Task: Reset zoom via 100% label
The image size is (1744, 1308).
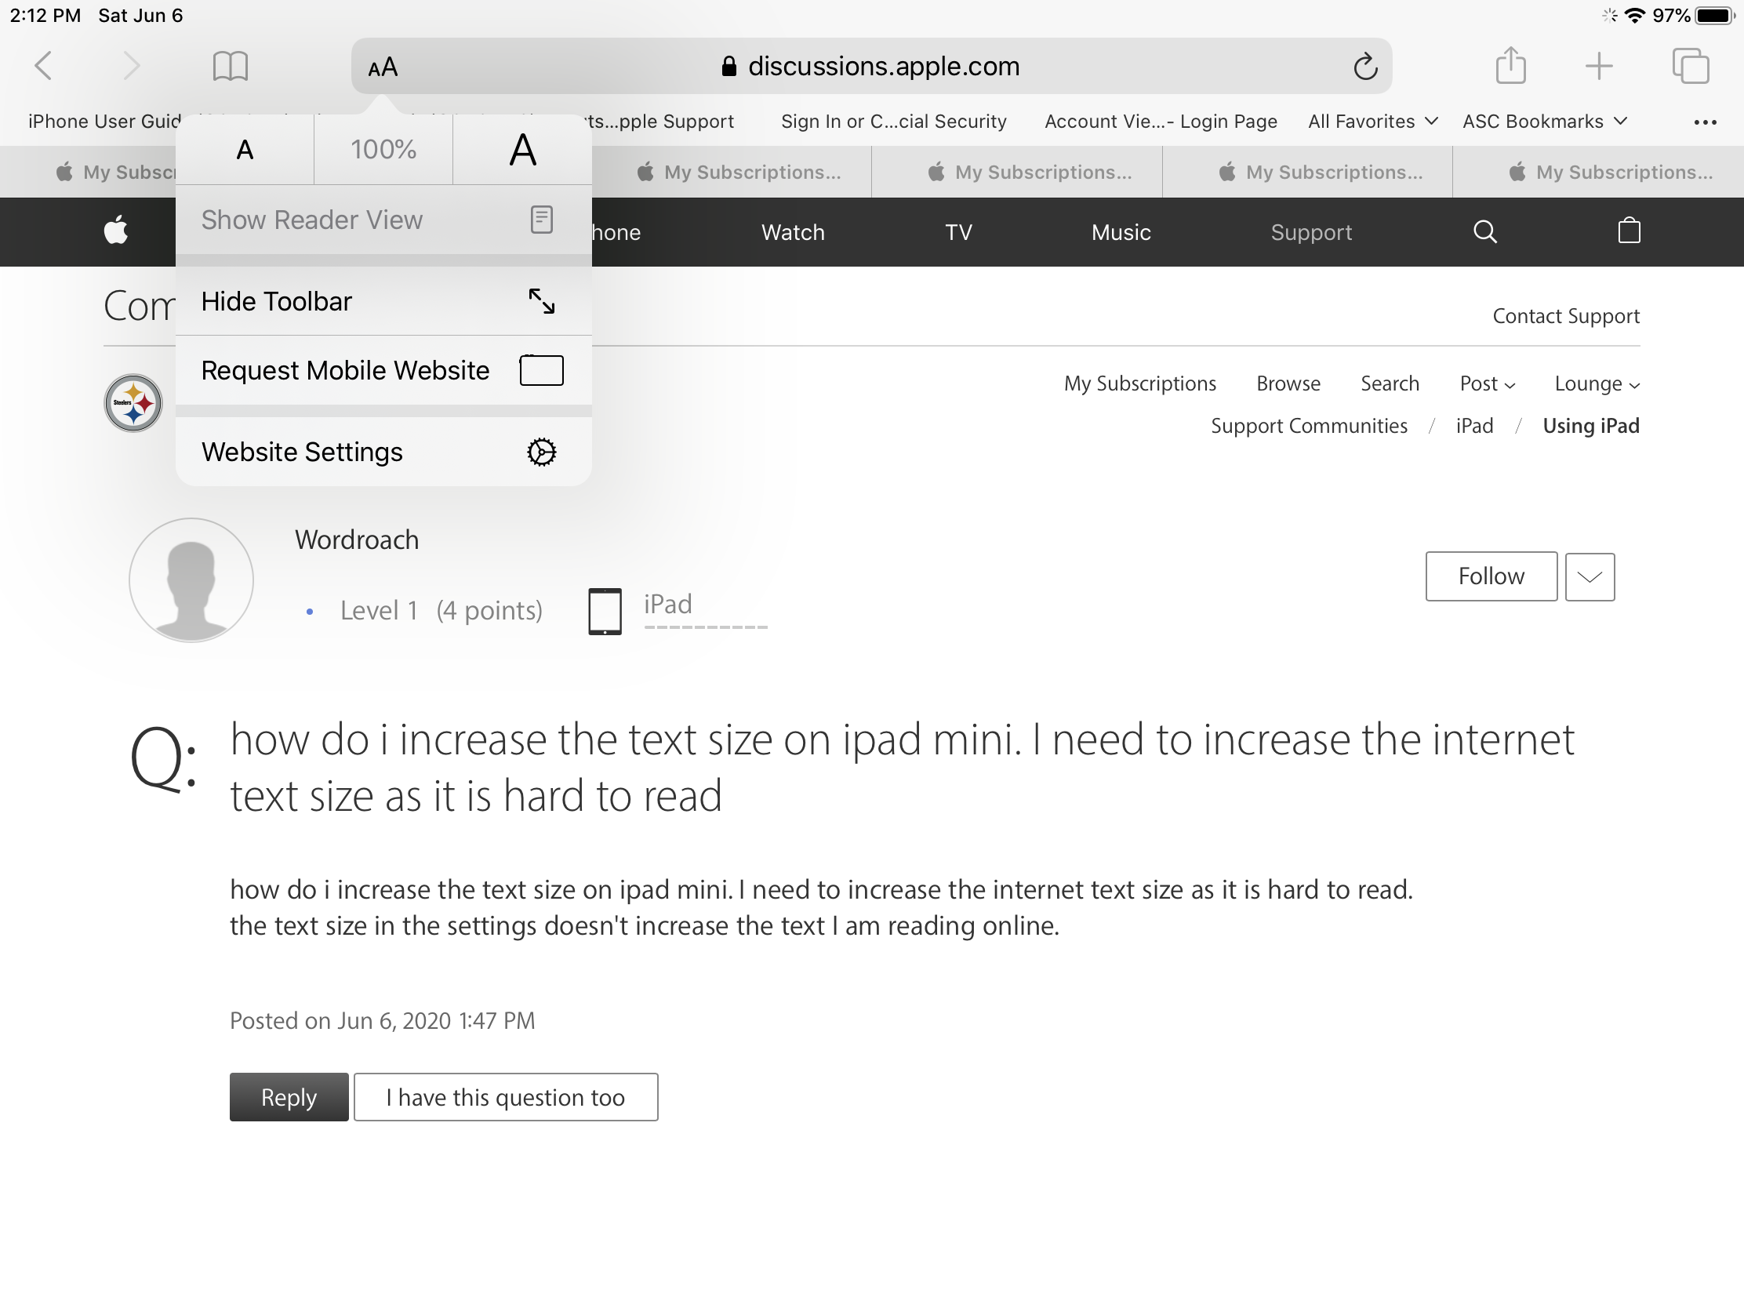Action: [383, 150]
